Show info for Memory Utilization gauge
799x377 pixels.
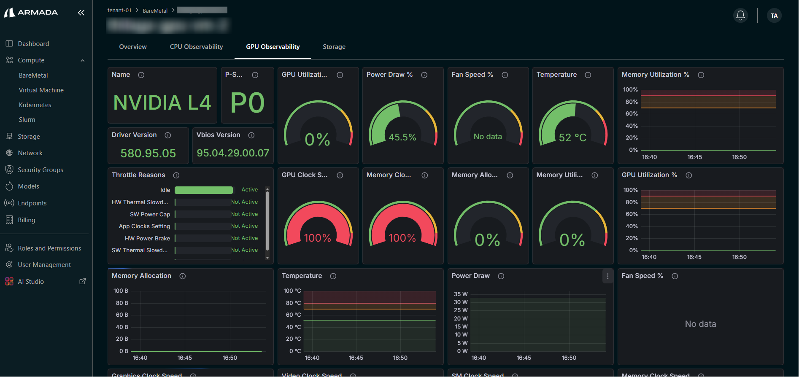click(x=595, y=175)
